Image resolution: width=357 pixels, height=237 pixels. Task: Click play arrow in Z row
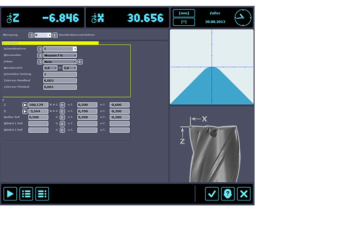[25, 105]
